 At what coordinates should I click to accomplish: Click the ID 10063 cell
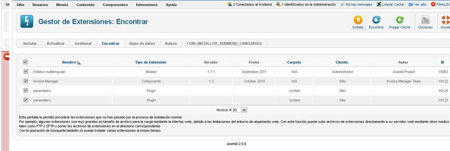tap(443, 72)
